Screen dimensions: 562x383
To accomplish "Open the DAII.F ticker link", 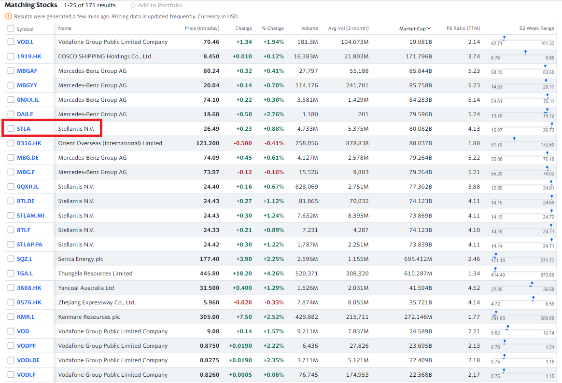I will coord(25,114).
